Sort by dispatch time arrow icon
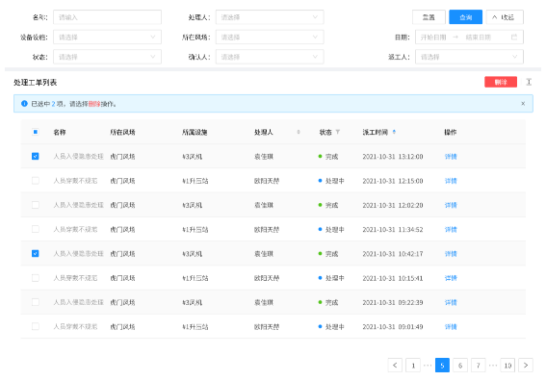 click(x=394, y=132)
